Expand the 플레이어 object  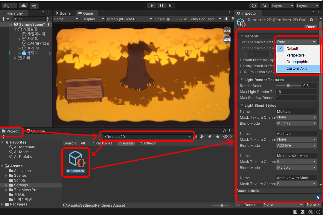coord(19,49)
